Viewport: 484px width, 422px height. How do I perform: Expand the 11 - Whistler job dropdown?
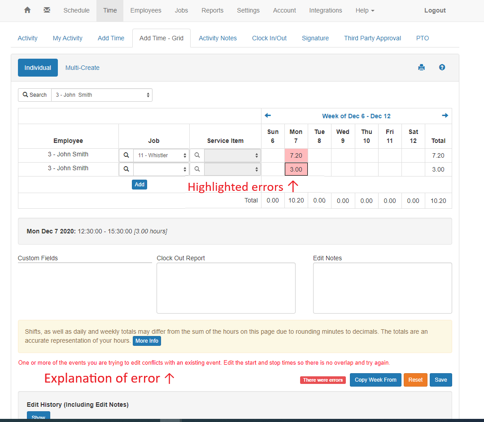161,155
